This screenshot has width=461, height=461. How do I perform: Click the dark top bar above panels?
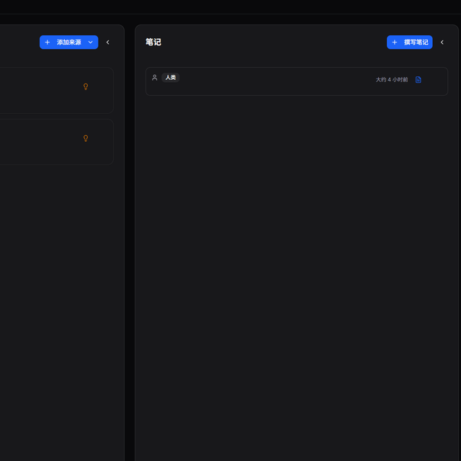click(230, 6)
